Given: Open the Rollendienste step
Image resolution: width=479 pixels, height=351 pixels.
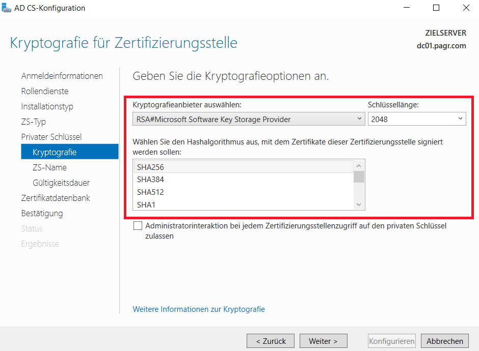Looking at the screenshot, I should tap(45, 91).
